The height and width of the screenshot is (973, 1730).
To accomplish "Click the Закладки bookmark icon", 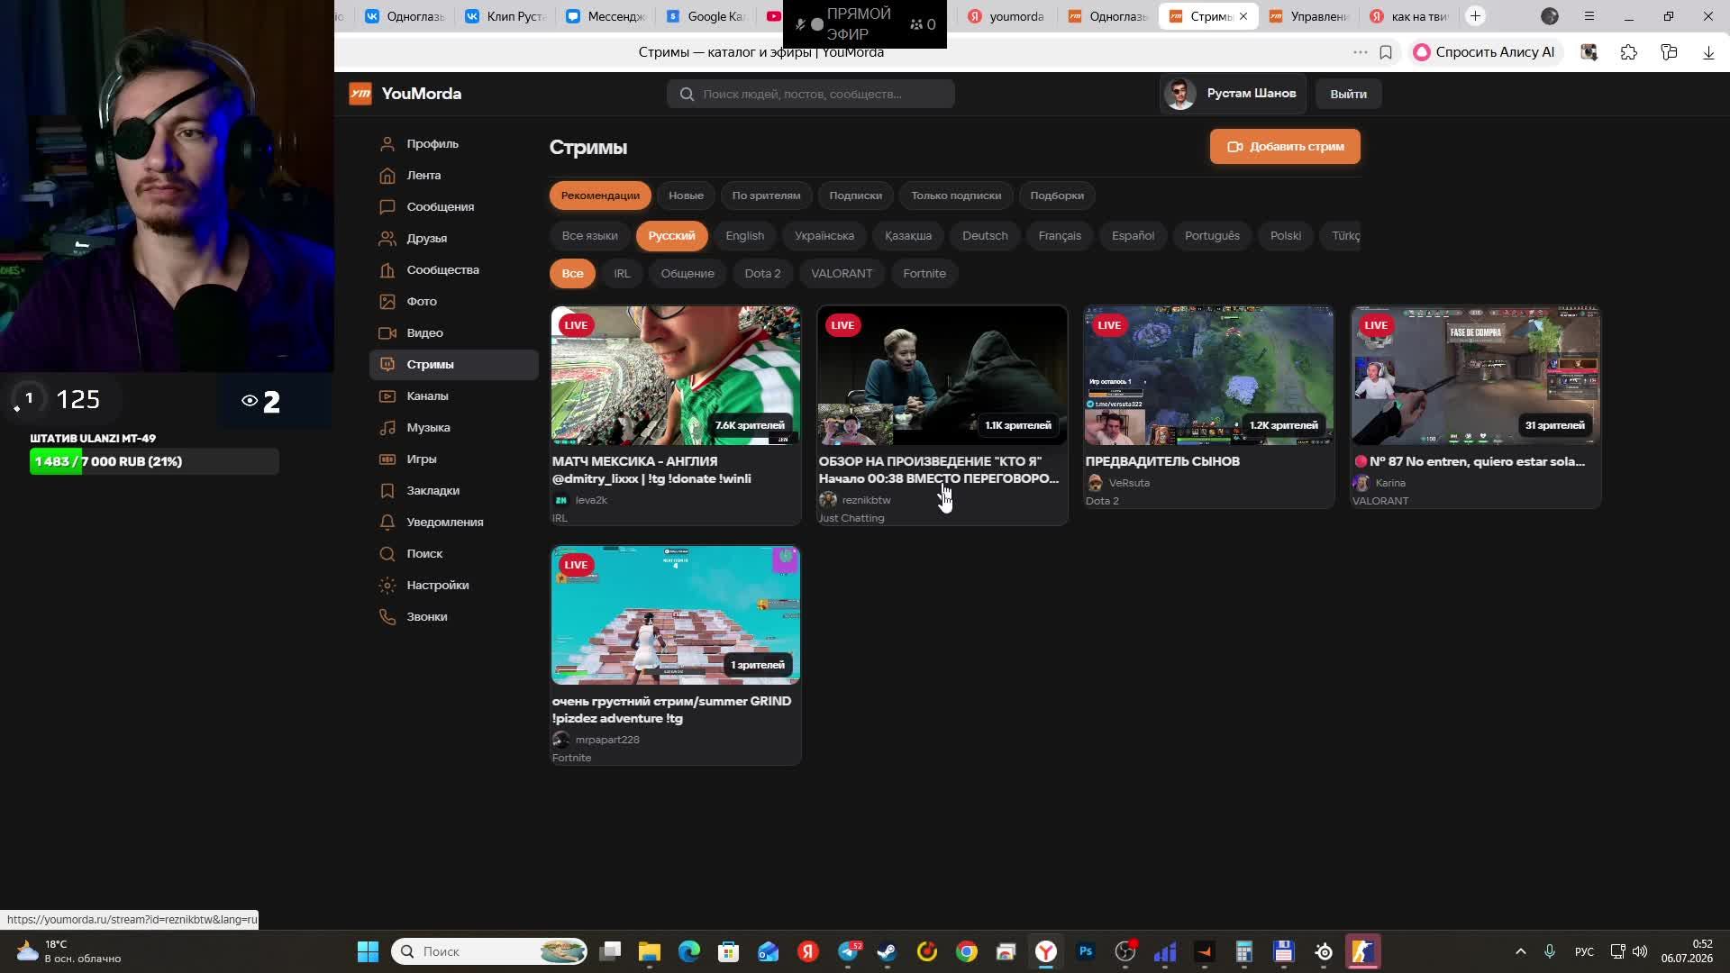I will (x=387, y=491).
